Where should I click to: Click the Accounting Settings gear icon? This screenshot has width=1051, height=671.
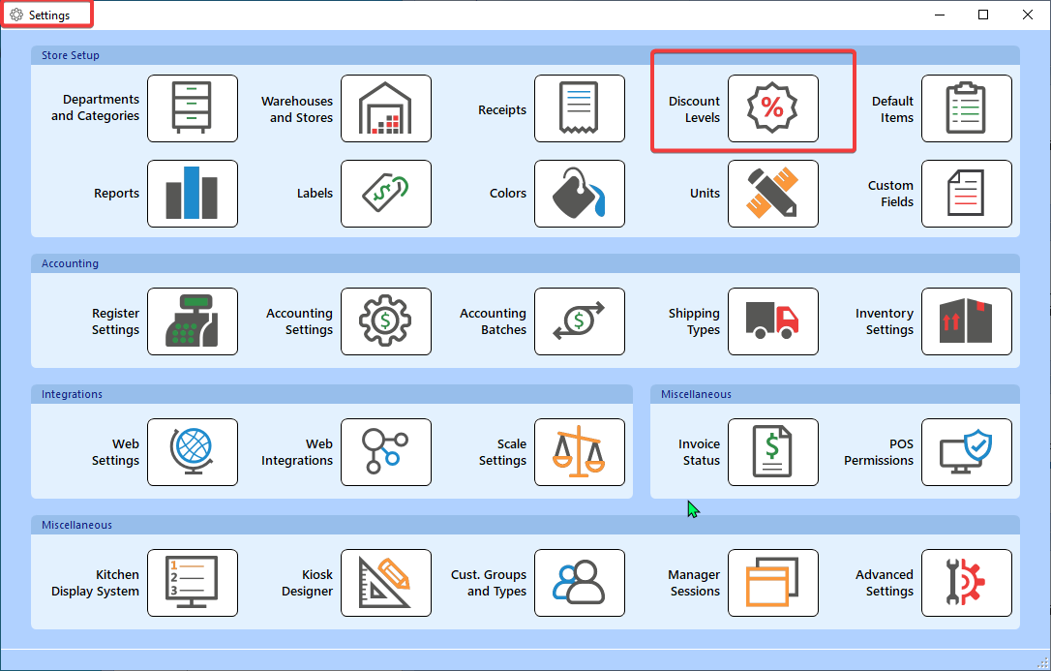pos(385,321)
